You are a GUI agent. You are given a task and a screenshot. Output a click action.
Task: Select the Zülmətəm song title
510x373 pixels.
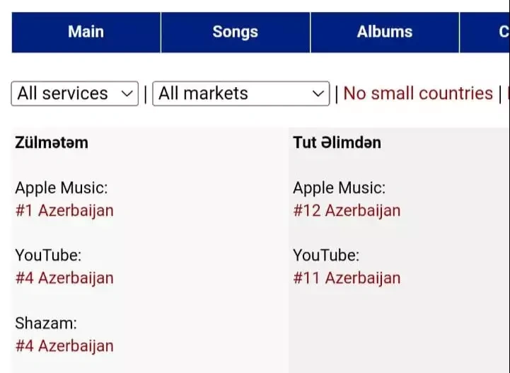[52, 142]
